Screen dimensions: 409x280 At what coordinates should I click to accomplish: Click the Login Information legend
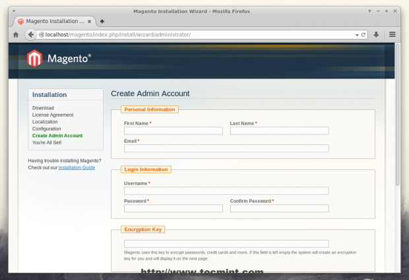click(x=146, y=169)
